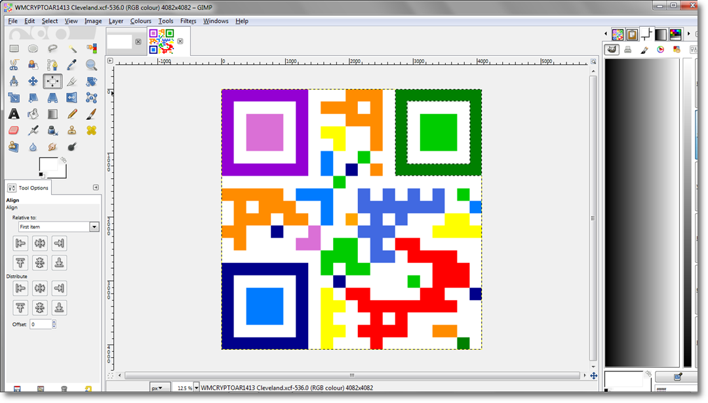The height and width of the screenshot is (403, 708).
Task: Select the Move tool
Action: 33,81
